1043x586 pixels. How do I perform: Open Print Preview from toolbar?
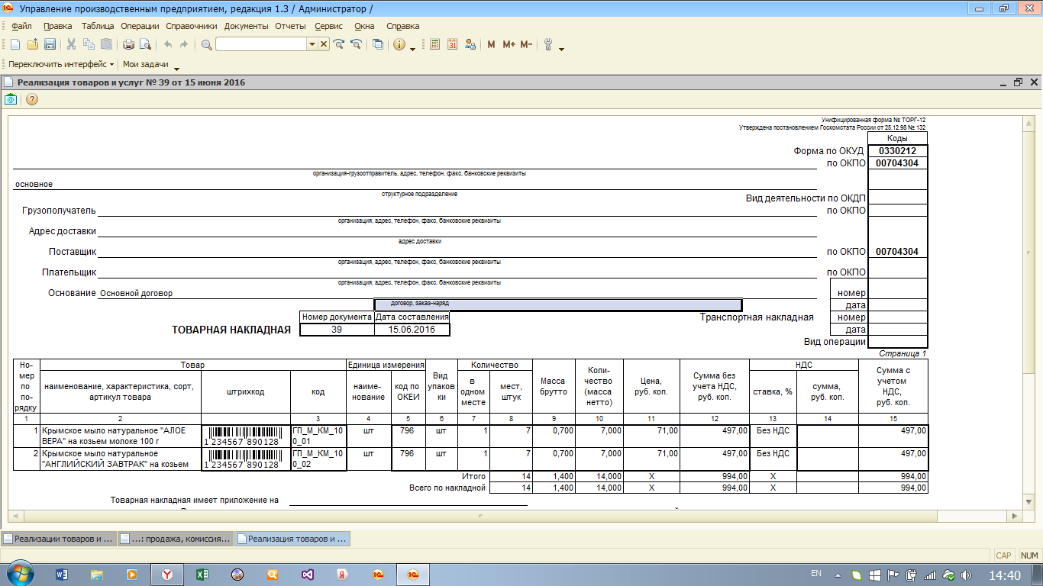point(144,44)
